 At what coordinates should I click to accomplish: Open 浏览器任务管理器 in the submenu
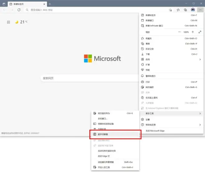point(115,162)
